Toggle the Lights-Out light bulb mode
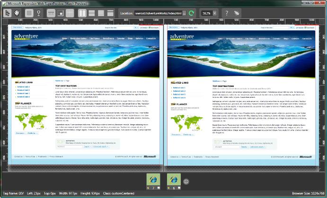327x198 pixels. (38, 13)
